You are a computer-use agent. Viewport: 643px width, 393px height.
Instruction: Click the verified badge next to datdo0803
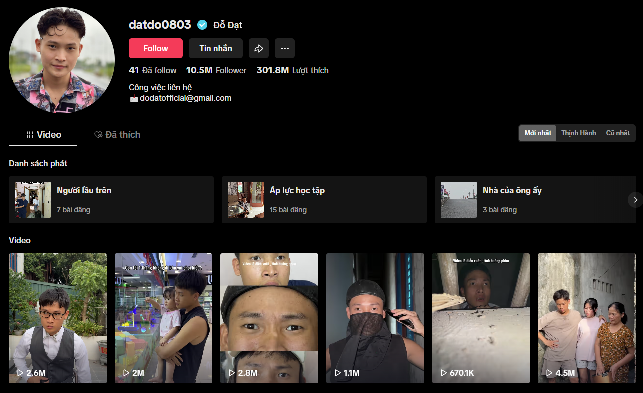pos(202,25)
